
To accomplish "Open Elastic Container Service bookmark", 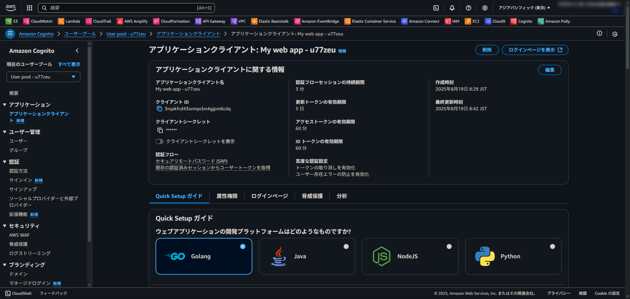I will (370, 21).
